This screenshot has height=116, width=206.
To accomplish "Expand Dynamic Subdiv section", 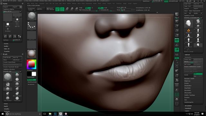I will pyautogui.click(x=189, y=79).
